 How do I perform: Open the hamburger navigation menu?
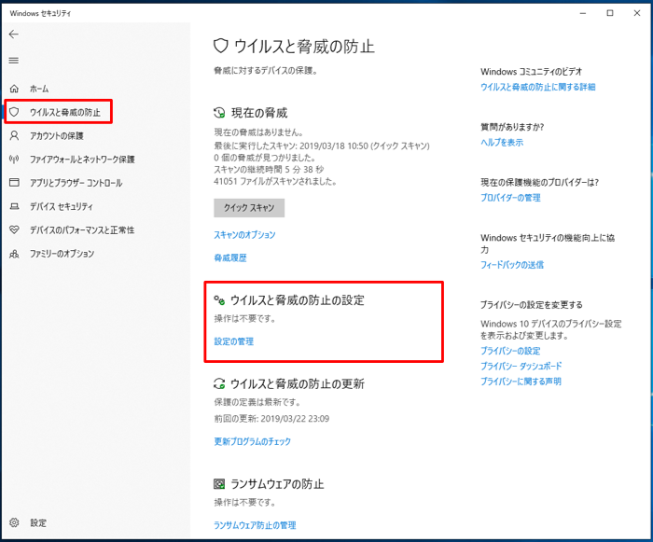(x=14, y=61)
